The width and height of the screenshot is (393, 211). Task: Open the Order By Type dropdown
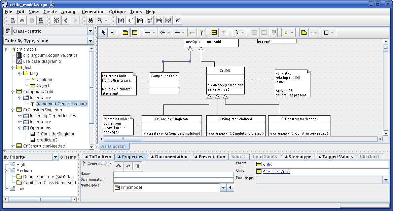tap(90, 41)
